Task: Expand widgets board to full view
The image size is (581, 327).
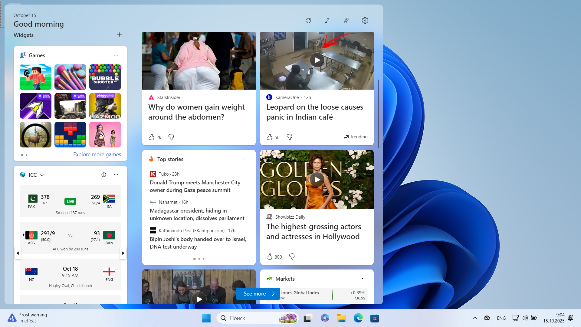Action: [x=327, y=21]
